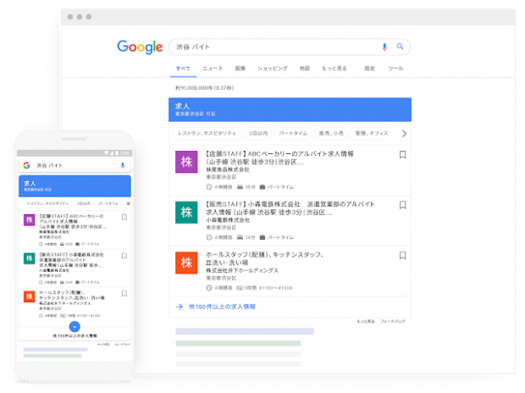The image size is (525, 393).
Task: Open the 【店舗STAFF】ABCベーカリー job listing on desktop
Action: click(279, 158)
